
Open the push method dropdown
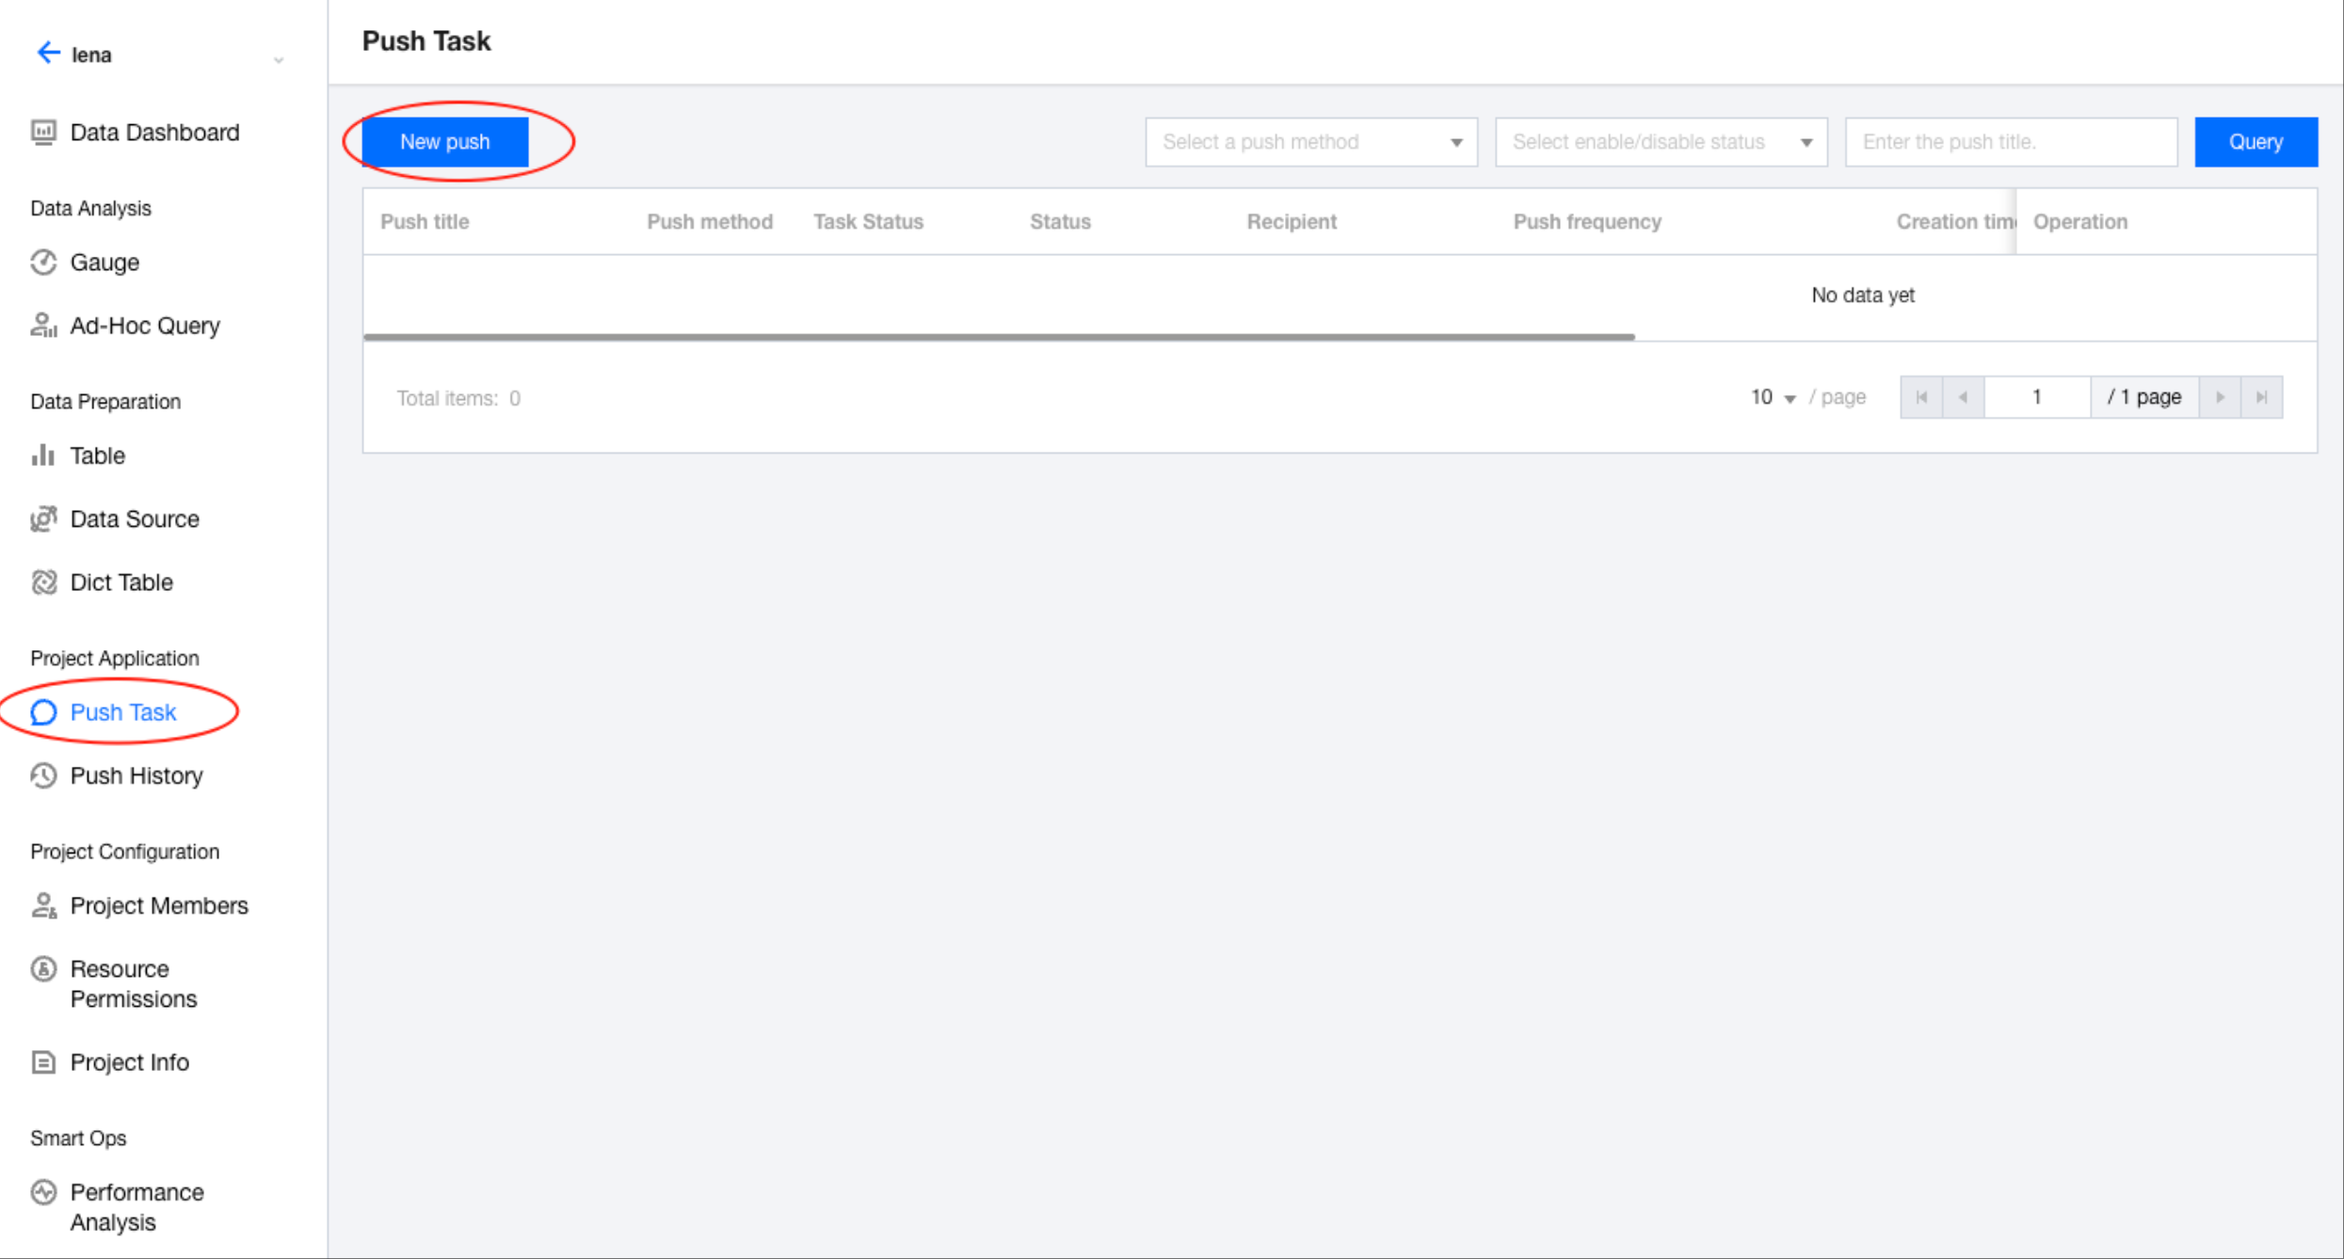tap(1310, 142)
